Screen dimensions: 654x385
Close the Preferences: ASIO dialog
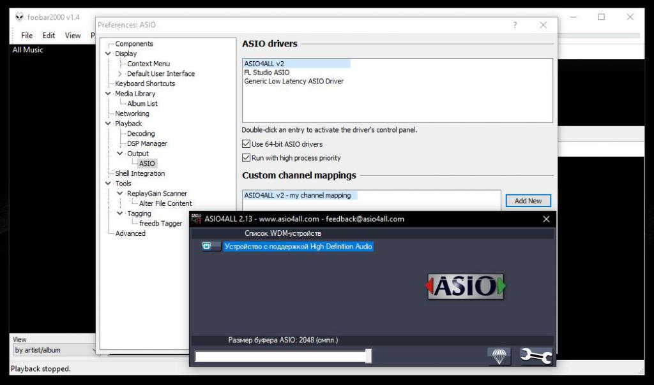click(x=543, y=25)
